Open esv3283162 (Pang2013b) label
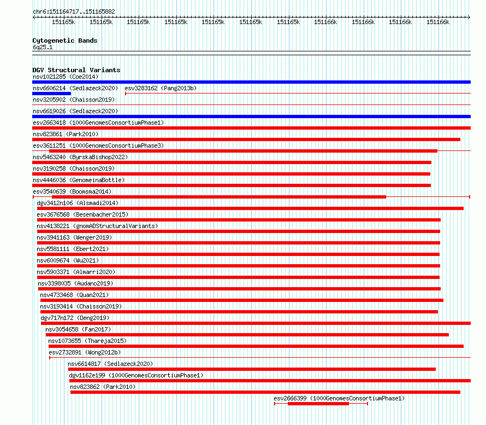This screenshot has width=486, height=425. click(x=161, y=88)
